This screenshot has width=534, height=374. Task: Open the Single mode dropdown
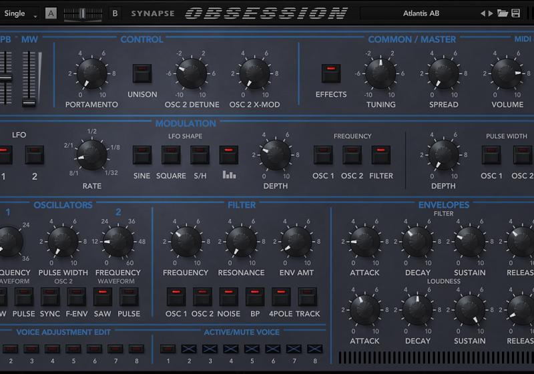pyautogui.click(x=19, y=13)
